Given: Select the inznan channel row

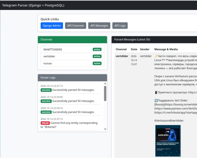Looking at the screenshot, I should pos(72,63).
